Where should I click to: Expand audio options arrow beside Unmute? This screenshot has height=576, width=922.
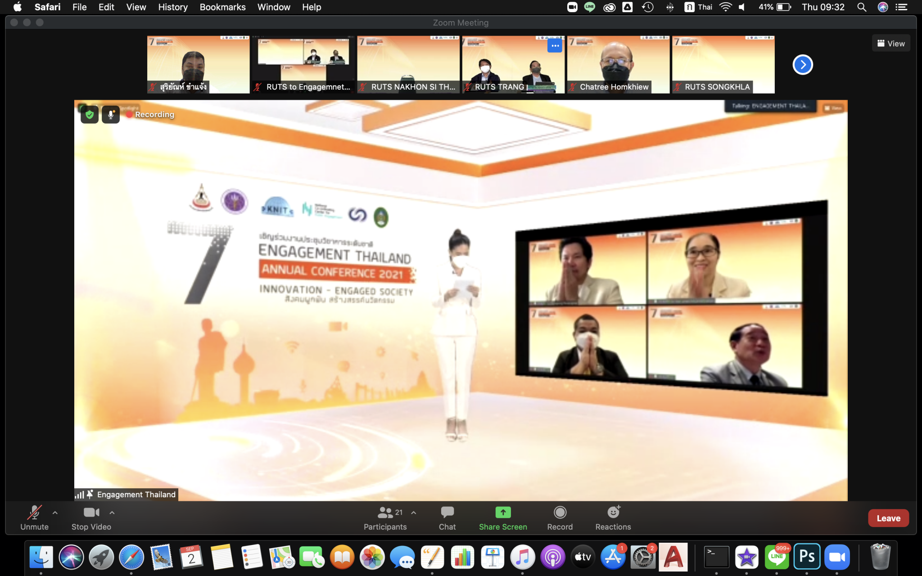click(55, 513)
